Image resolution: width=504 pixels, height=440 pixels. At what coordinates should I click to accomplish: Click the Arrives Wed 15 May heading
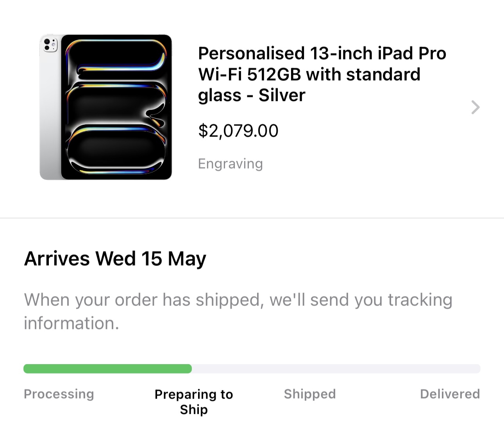tap(115, 259)
